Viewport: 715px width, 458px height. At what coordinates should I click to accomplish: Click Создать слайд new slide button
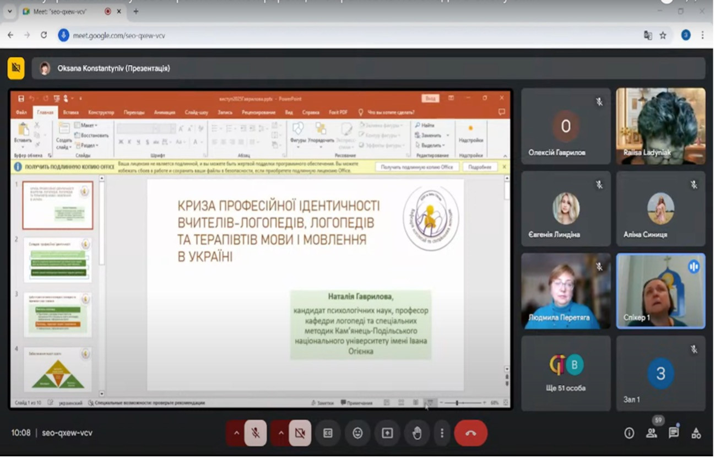pos(64,135)
